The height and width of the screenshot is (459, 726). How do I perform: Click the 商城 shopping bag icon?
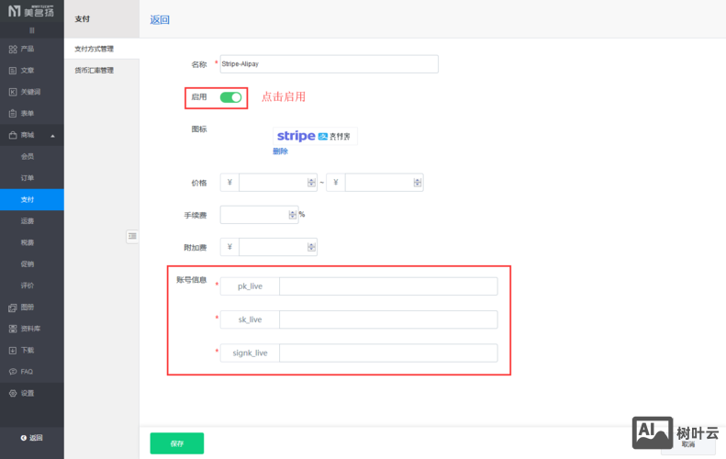13,135
